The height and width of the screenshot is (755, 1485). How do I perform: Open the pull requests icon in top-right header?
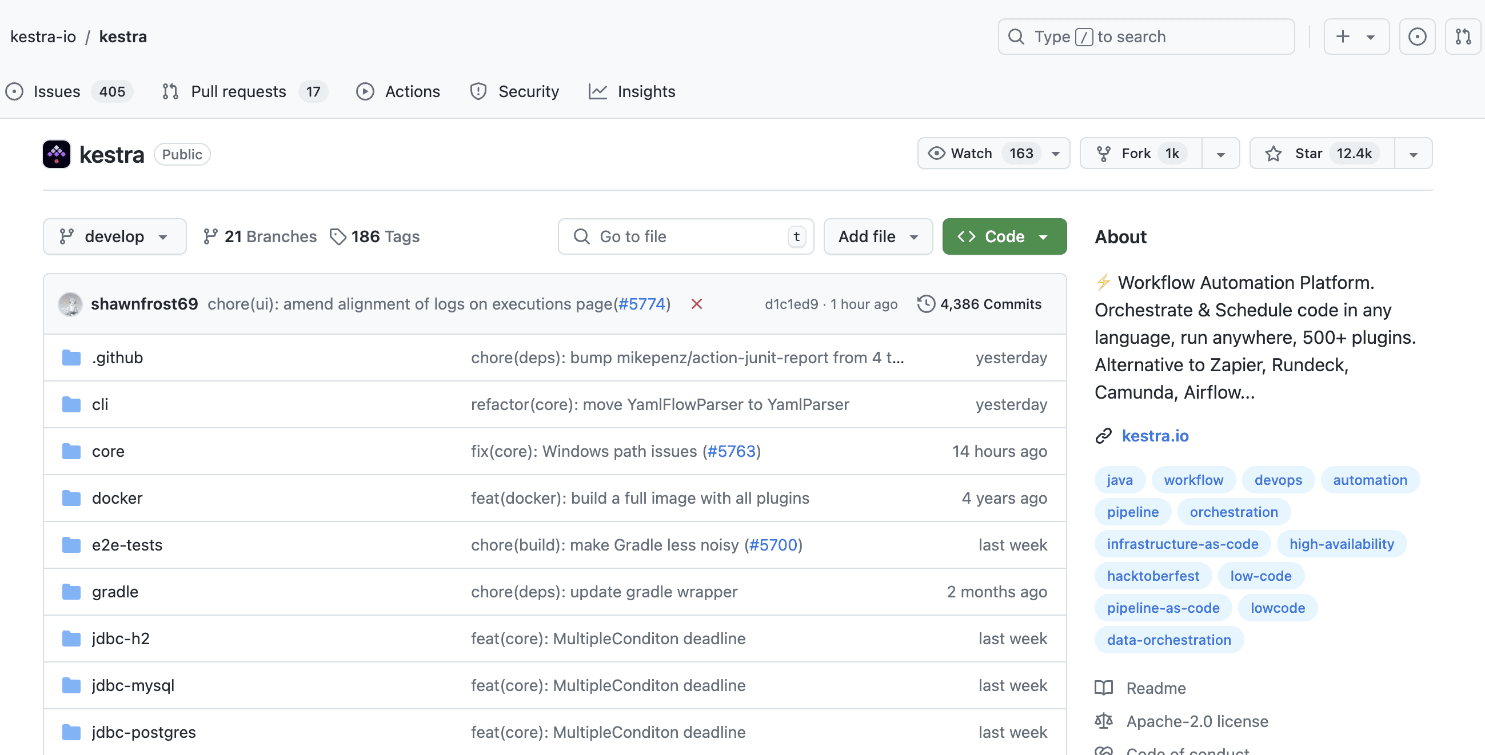(1463, 37)
